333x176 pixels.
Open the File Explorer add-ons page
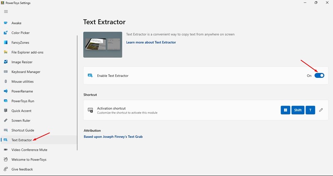click(x=27, y=52)
